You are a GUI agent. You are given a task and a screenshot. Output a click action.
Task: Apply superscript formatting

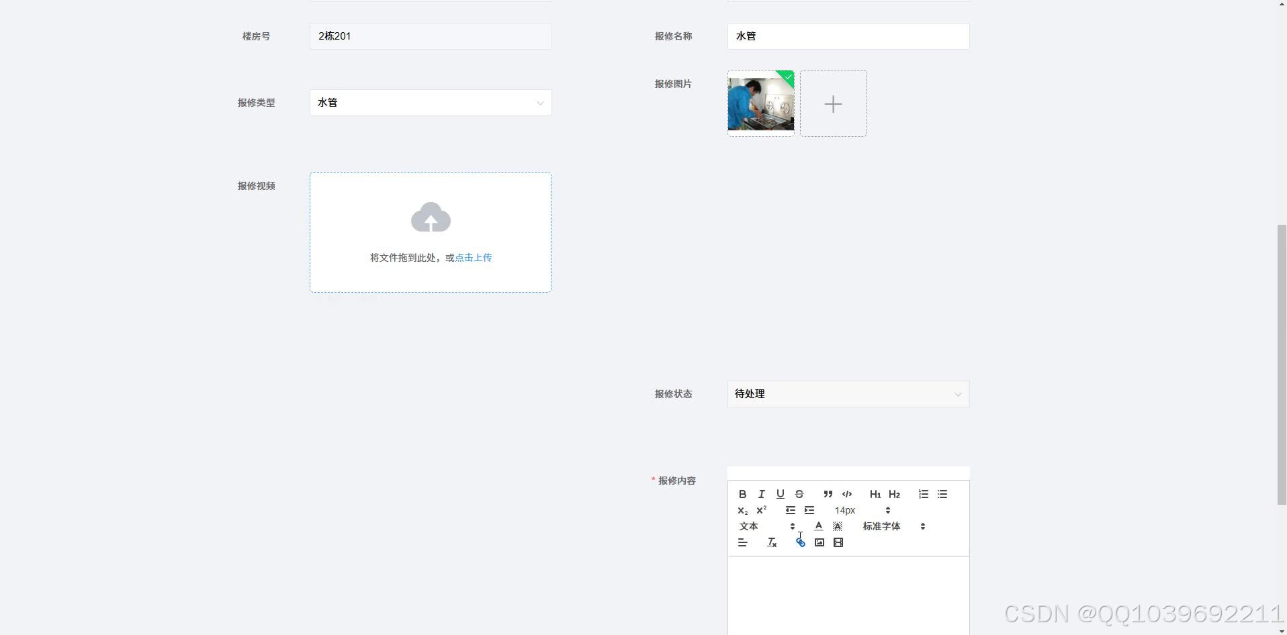point(761,510)
